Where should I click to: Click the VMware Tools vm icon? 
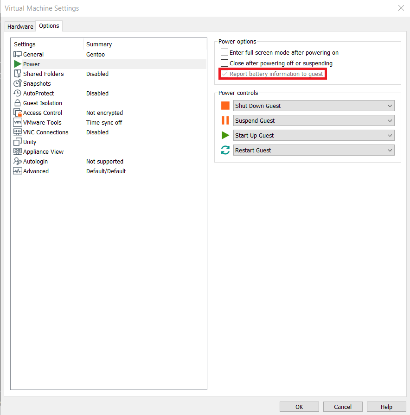(x=18, y=122)
